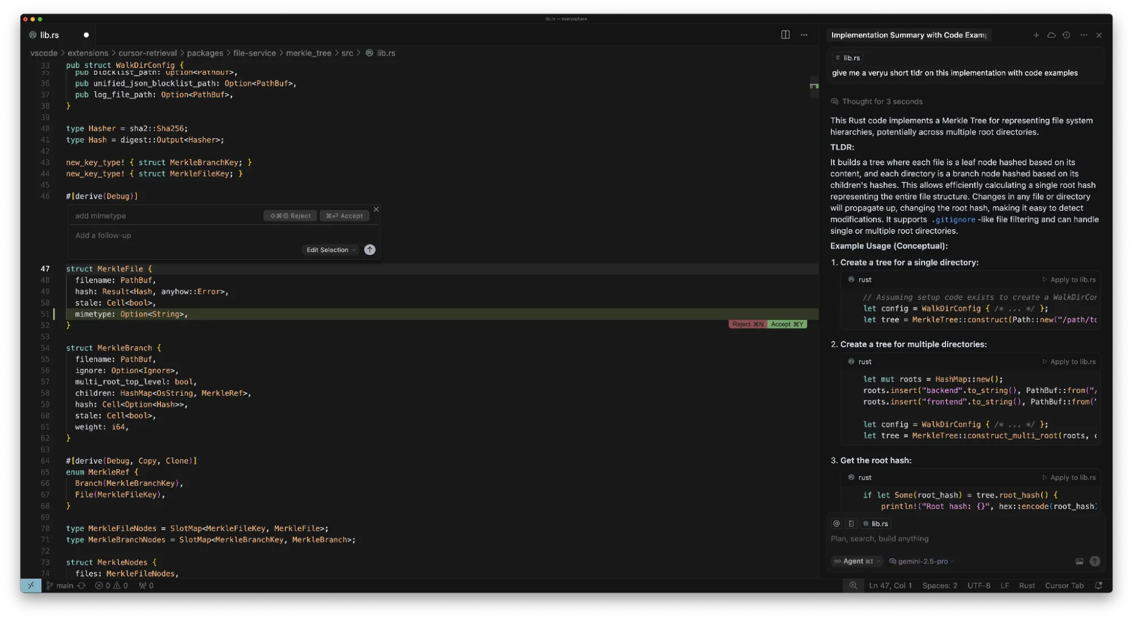Start a new chat with plus icon
1133x620 pixels.
(x=1036, y=35)
